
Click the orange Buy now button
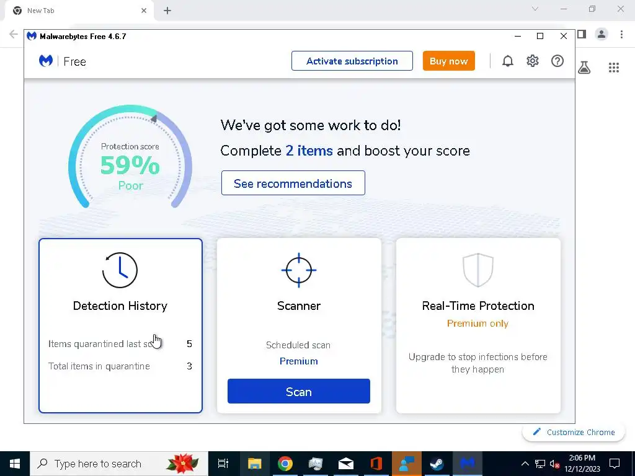[x=449, y=61]
